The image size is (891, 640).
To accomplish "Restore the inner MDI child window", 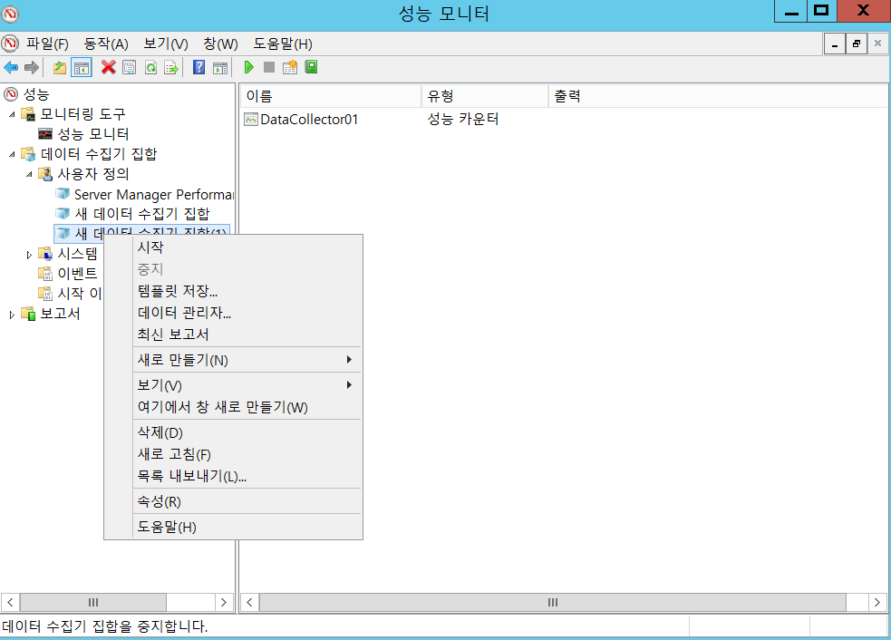I will point(857,44).
